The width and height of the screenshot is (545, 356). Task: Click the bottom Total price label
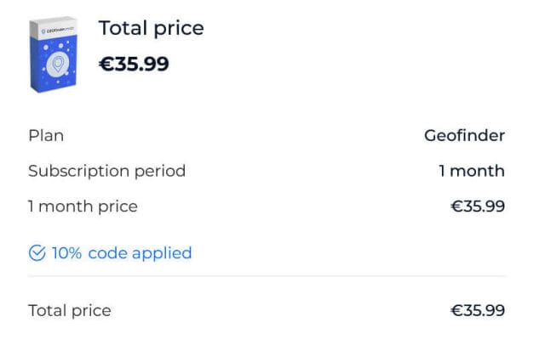click(x=70, y=311)
